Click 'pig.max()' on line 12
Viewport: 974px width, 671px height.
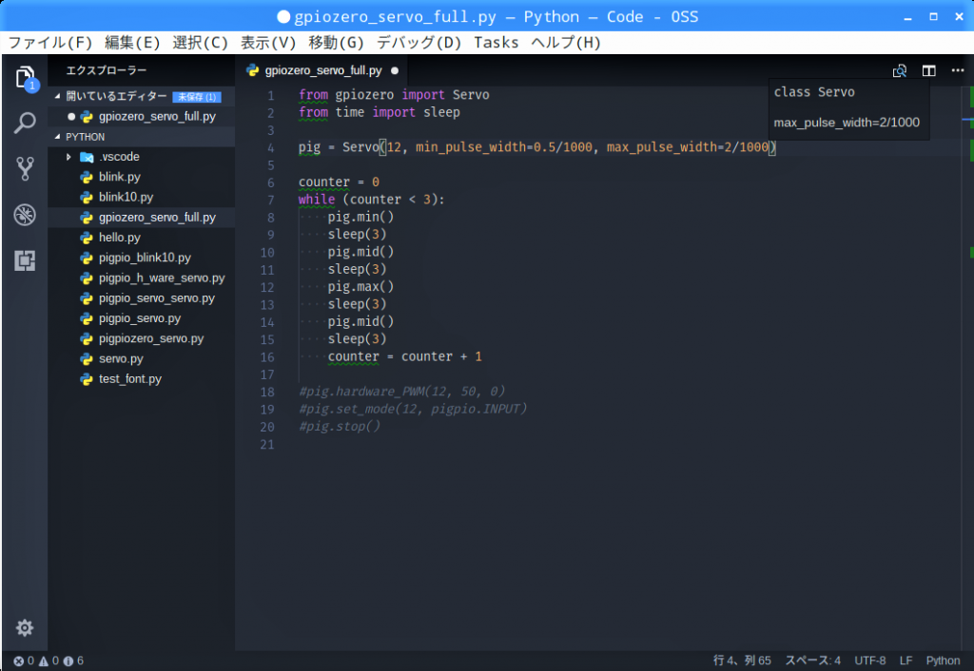[x=360, y=287]
